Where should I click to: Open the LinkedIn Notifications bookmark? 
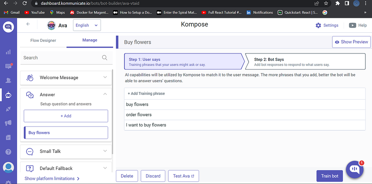(x=259, y=12)
